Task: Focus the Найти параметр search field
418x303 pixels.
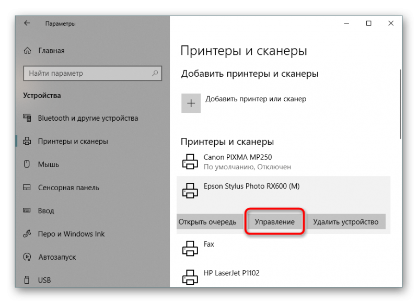Action: pos(92,73)
